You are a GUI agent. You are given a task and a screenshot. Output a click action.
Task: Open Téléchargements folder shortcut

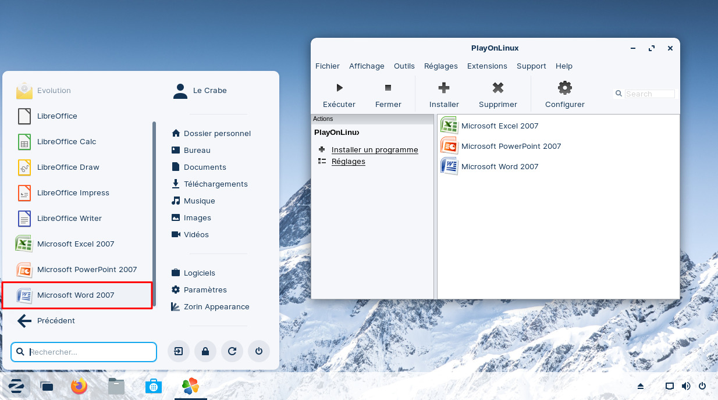click(x=209, y=184)
